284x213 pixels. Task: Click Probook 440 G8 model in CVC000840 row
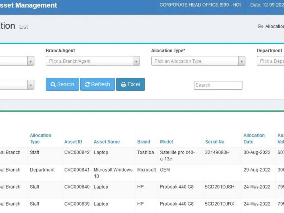(x=177, y=187)
